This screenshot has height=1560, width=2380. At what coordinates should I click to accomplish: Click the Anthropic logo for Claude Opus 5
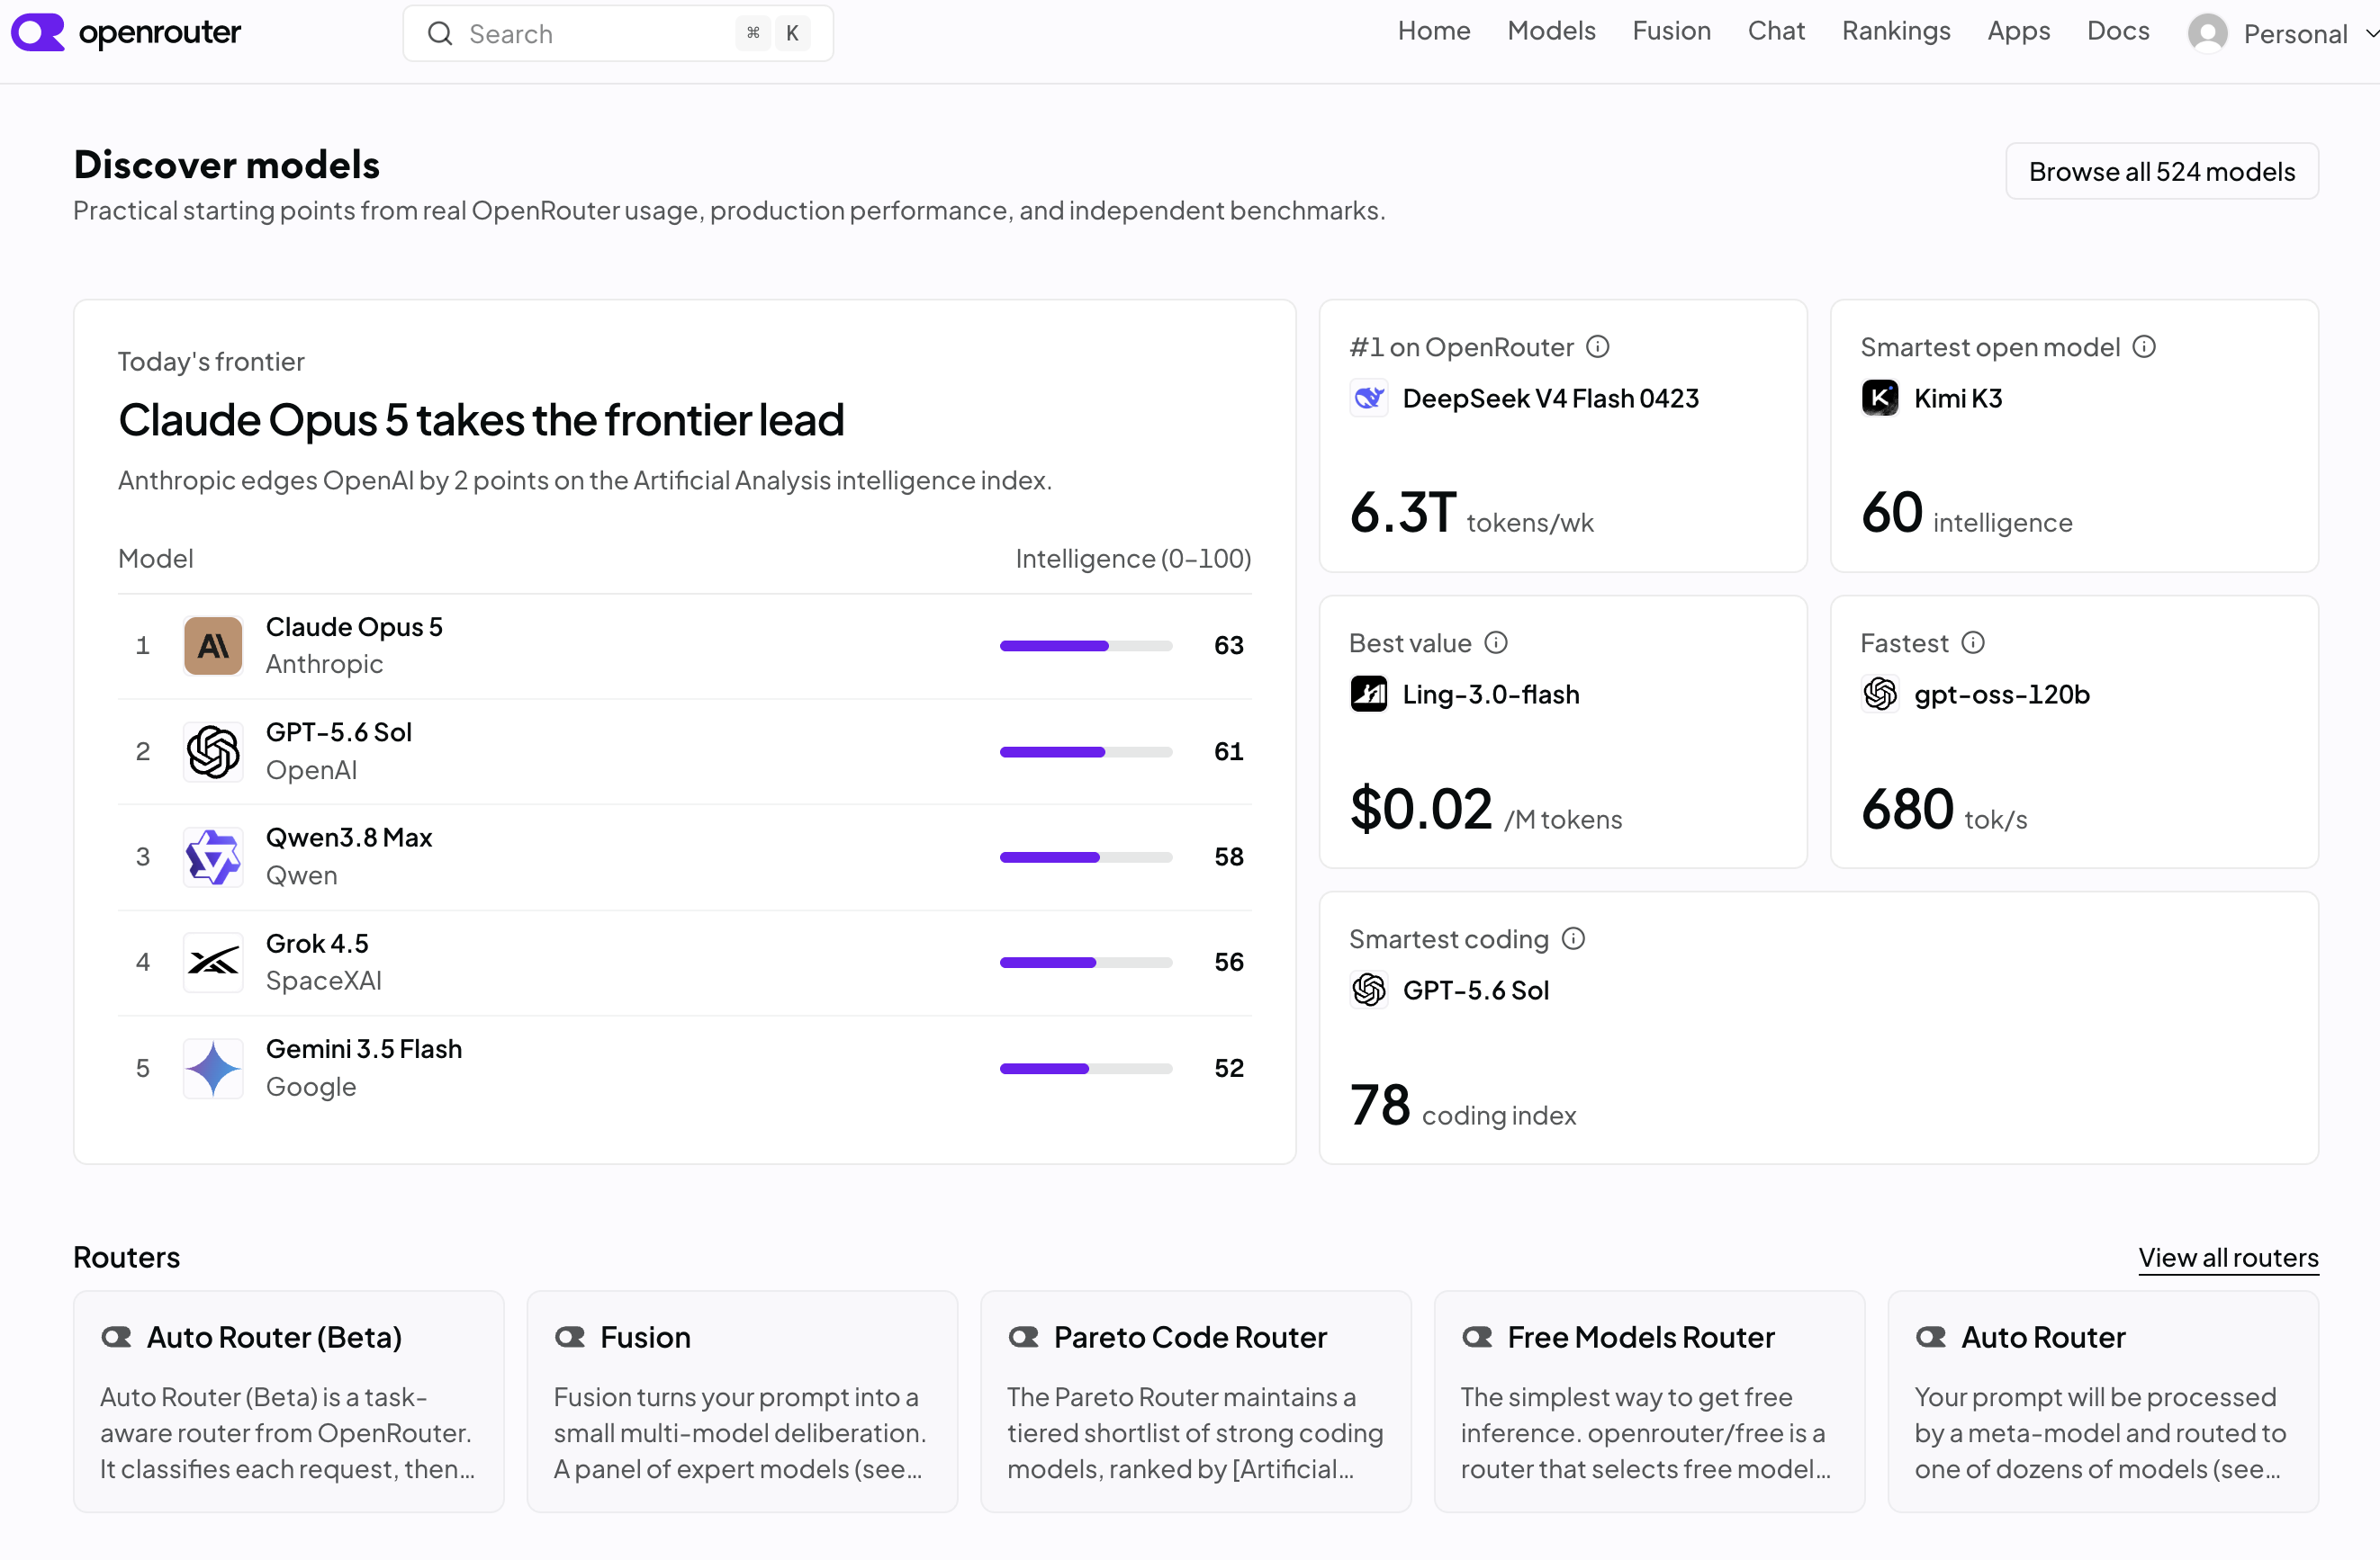[x=213, y=646]
